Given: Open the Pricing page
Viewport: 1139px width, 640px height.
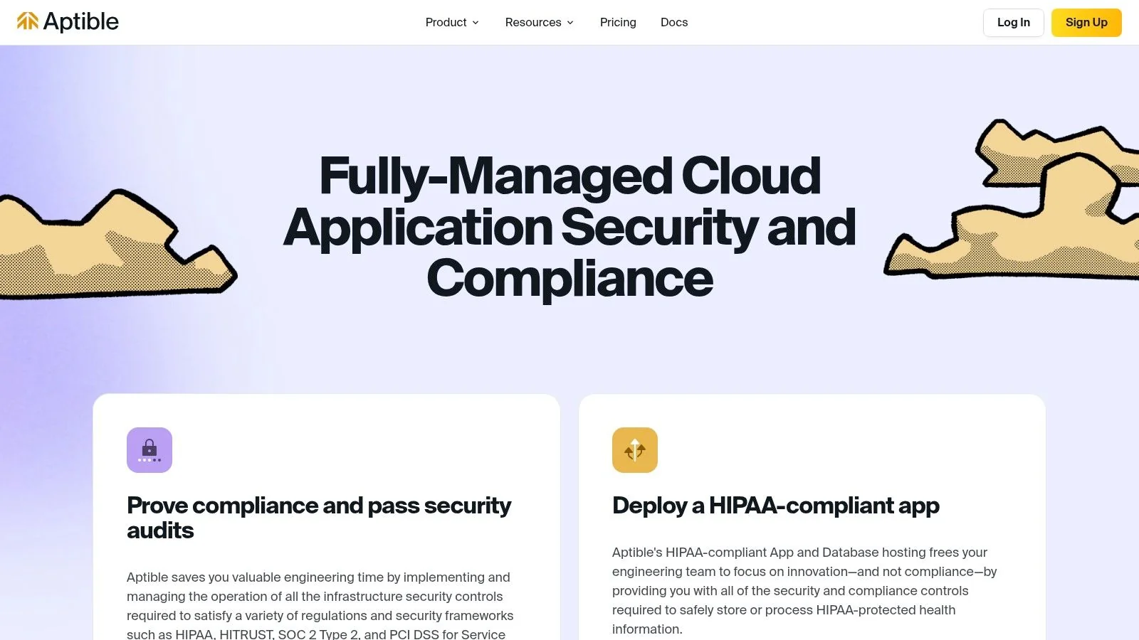Looking at the screenshot, I should 617,22.
